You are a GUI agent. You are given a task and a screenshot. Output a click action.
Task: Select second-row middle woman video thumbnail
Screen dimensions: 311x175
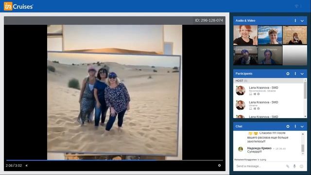(x=270, y=55)
